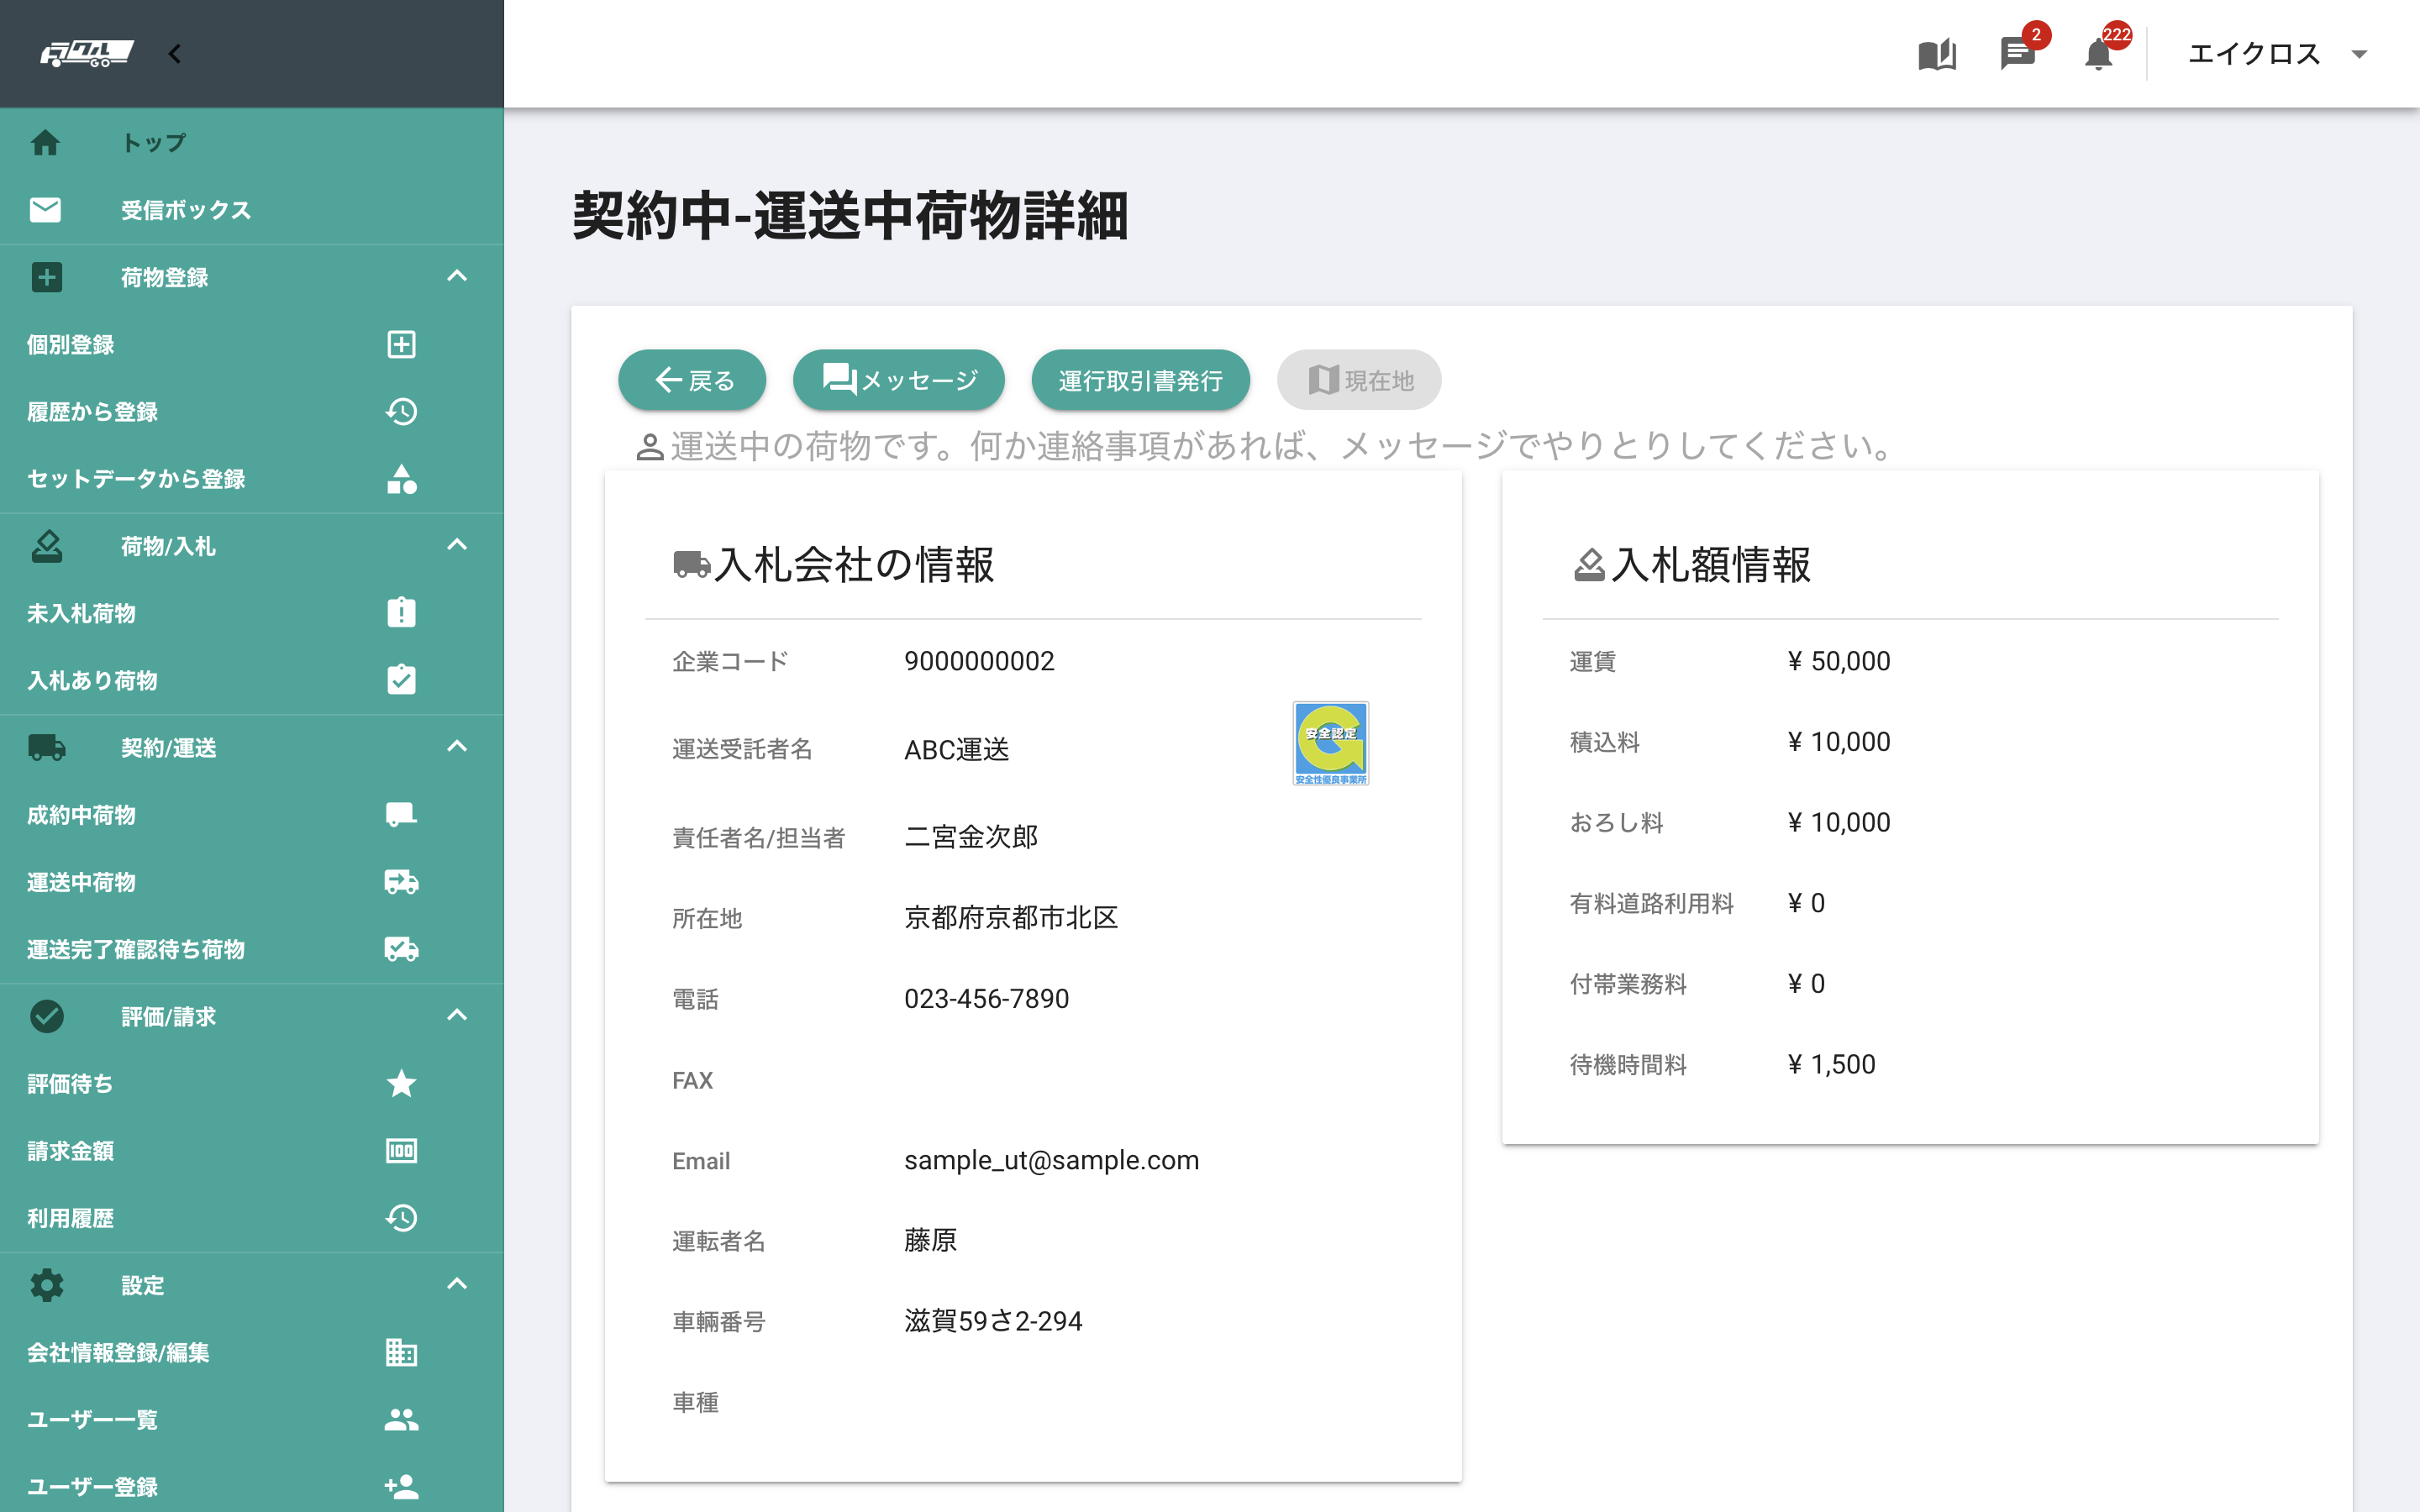This screenshot has width=2420, height=1512.
Task: Open the manual book icon
Action: click(x=1937, y=54)
